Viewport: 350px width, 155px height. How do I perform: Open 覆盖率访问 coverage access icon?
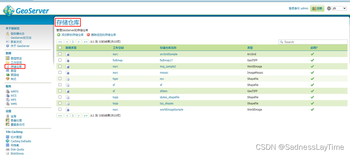pyautogui.click(x=7, y=124)
